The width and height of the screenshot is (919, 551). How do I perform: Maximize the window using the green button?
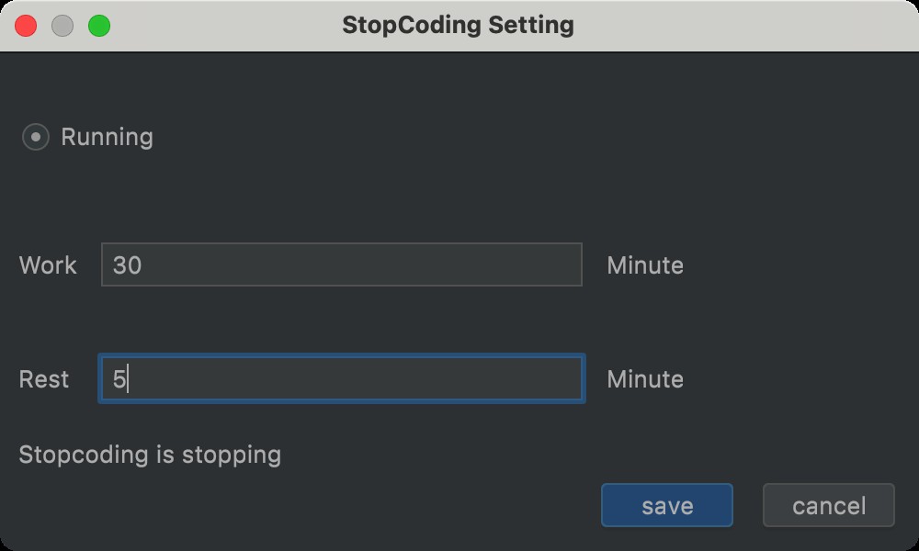tap(99, 26)
